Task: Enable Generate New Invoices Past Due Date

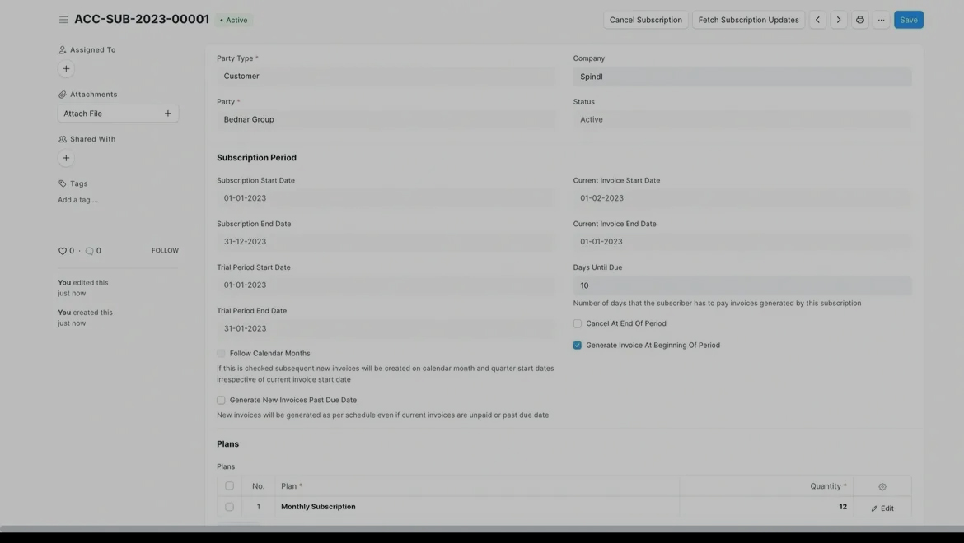Action: pyautogui.click(x=221, y=401)
